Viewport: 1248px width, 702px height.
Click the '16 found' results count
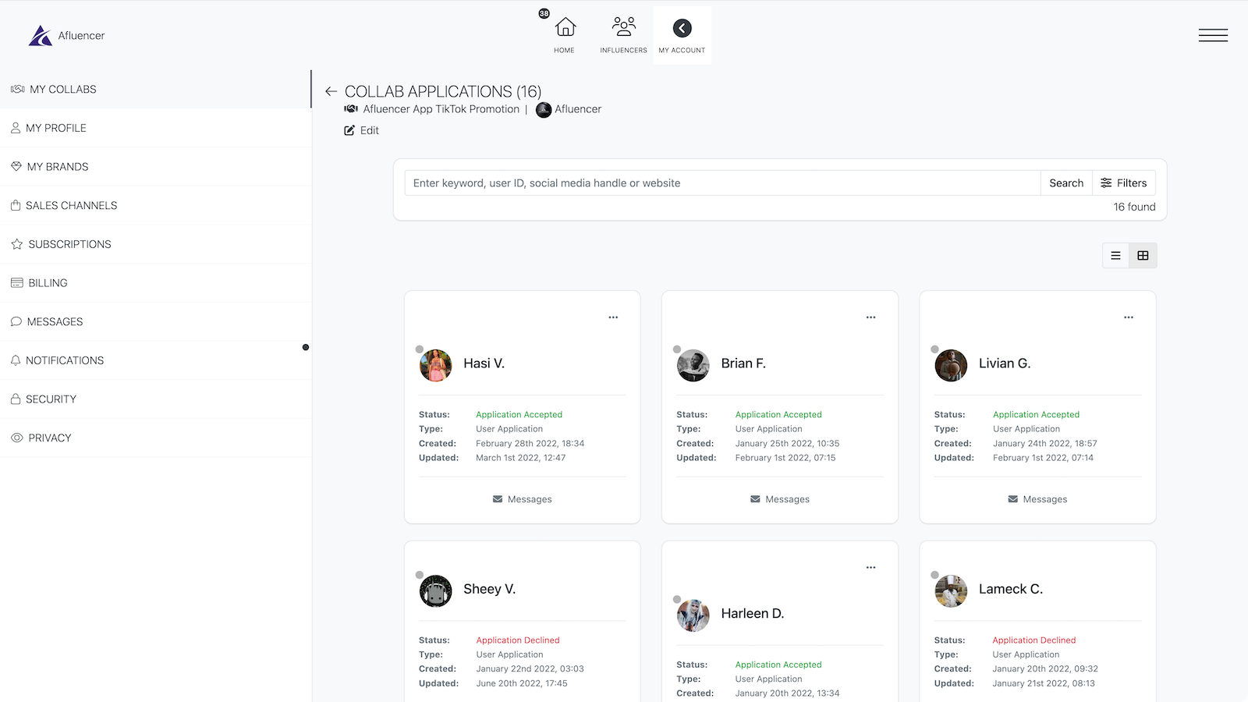coord(1134,207)
